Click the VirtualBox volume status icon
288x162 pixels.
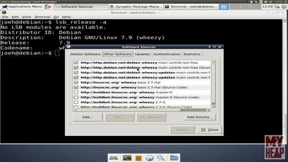point(270,2)
